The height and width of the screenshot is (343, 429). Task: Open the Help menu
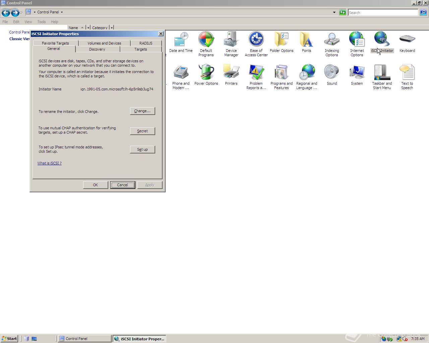coord(55,22)
